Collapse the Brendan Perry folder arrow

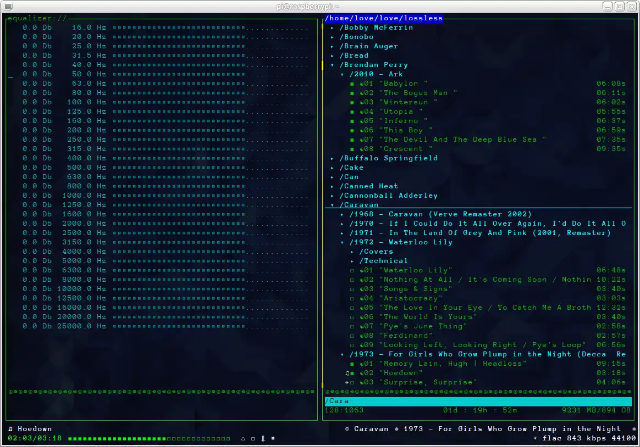tap(332, 65)
